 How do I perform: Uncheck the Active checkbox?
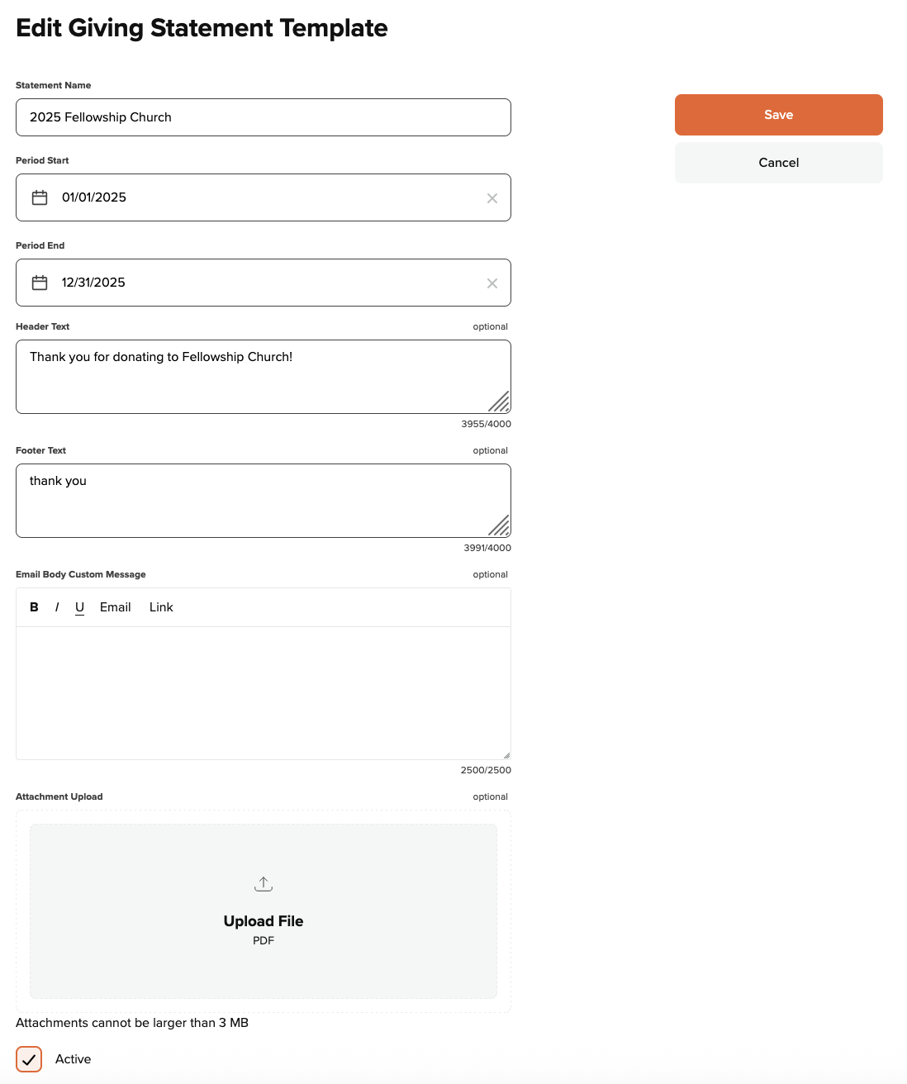click(x=29, y=1059)
